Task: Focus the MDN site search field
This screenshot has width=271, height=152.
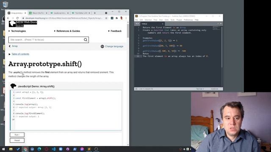Action: [x=46, y=40]
